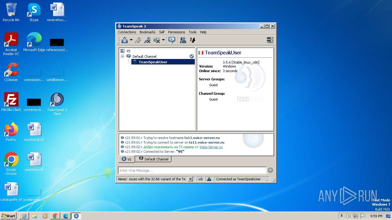Click the greyed-out Toggle Away Status toolbar icon
Image resolution: width=392 pixels, height=220 pixels.
[x=138, y=40]
